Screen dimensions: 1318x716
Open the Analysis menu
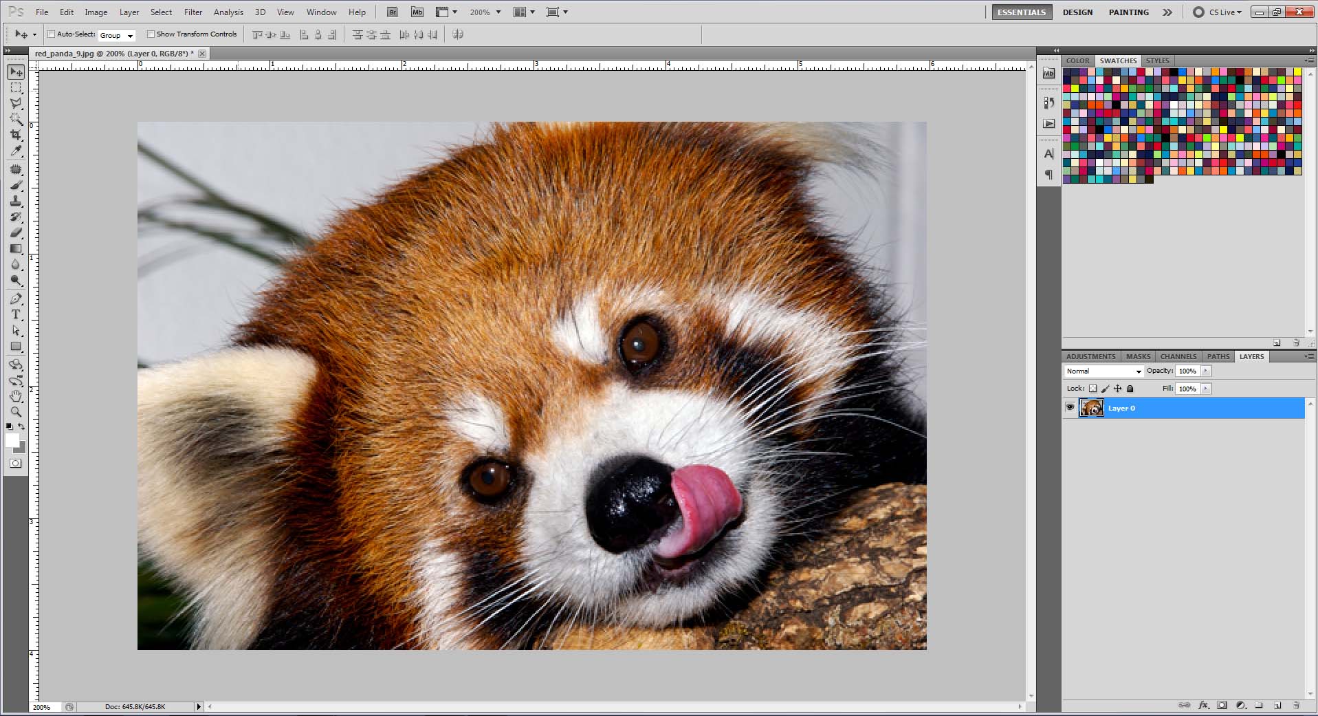[x=228, y=12]
